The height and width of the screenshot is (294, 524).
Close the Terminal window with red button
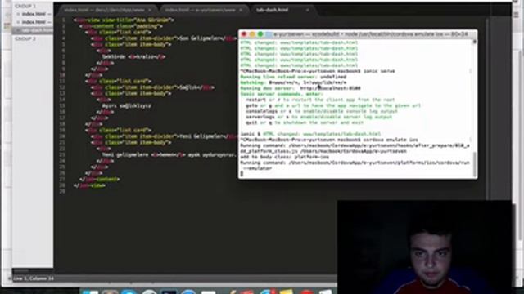coord(244,34)
